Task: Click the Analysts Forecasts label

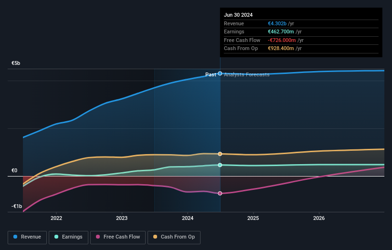Action: click(x=247, y=74)
